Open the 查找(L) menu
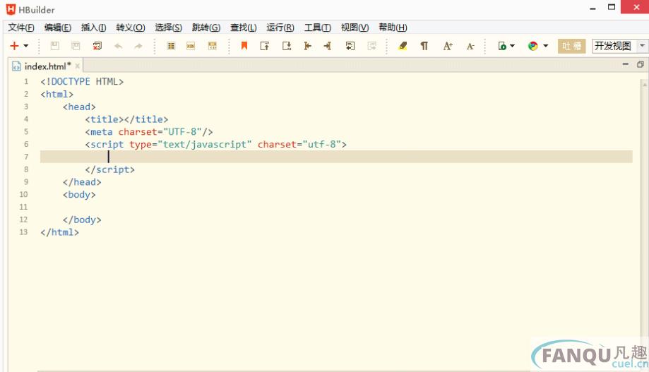The image size is (649, 372). 244,28
